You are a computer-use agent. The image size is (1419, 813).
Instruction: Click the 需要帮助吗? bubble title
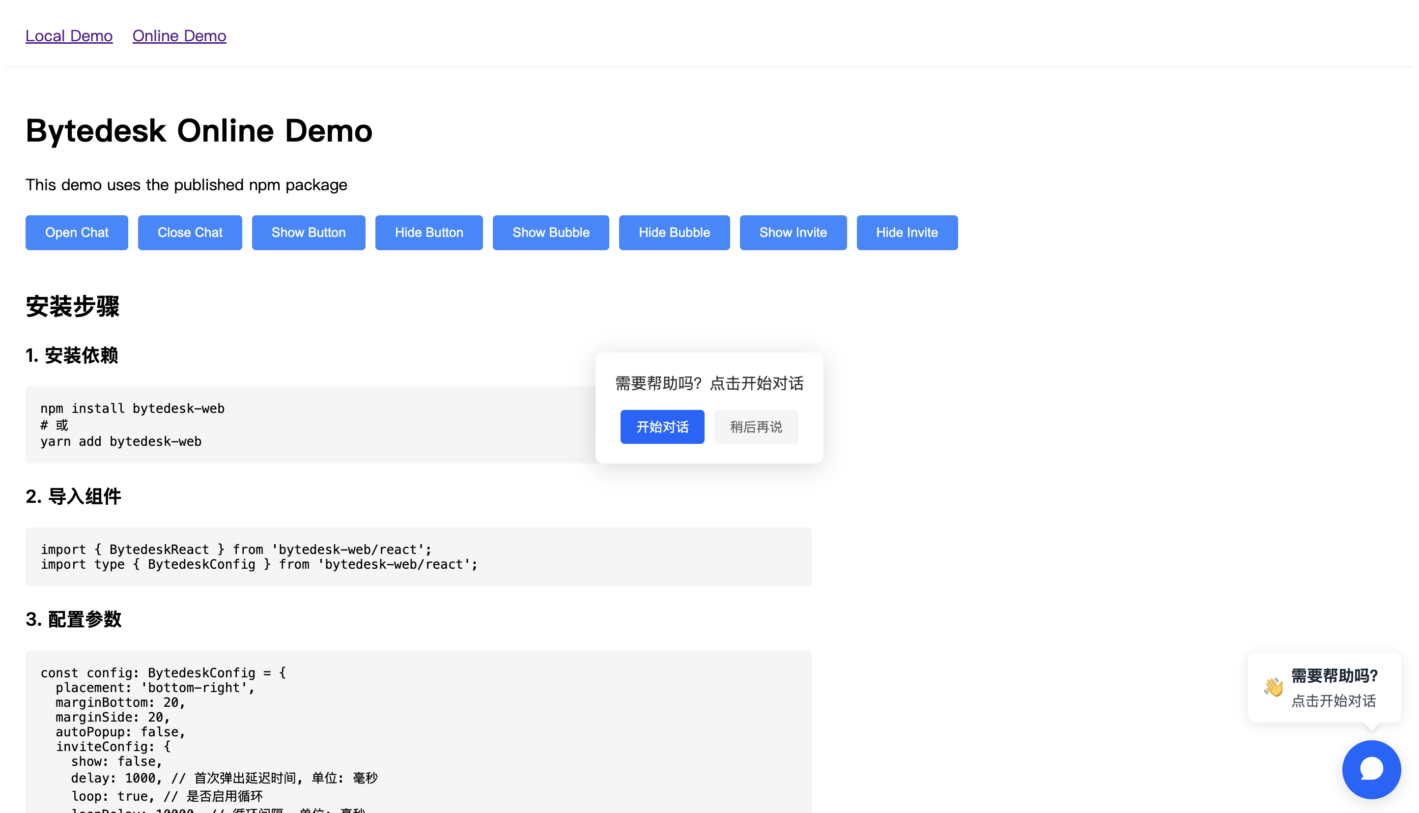1334,676
